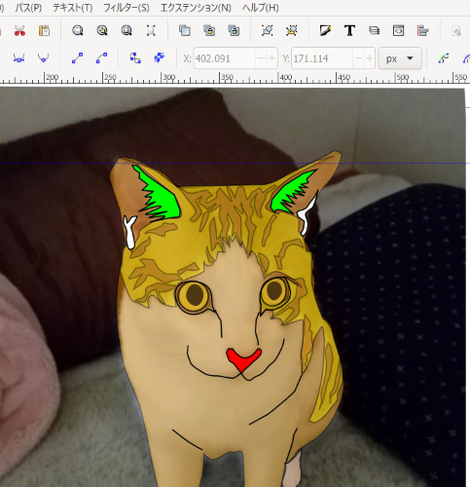This screenshot has height=487, width=470.
Task: Unlink the clone icon
Action: point(234,31)
